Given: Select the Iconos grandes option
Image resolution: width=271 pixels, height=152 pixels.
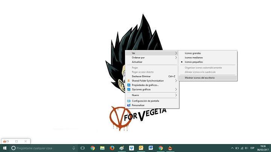Looking at the screenshot, I should tap(193, 53).
